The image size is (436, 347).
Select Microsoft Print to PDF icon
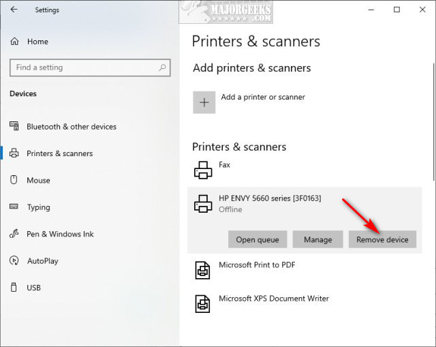(x=203, y=269)
